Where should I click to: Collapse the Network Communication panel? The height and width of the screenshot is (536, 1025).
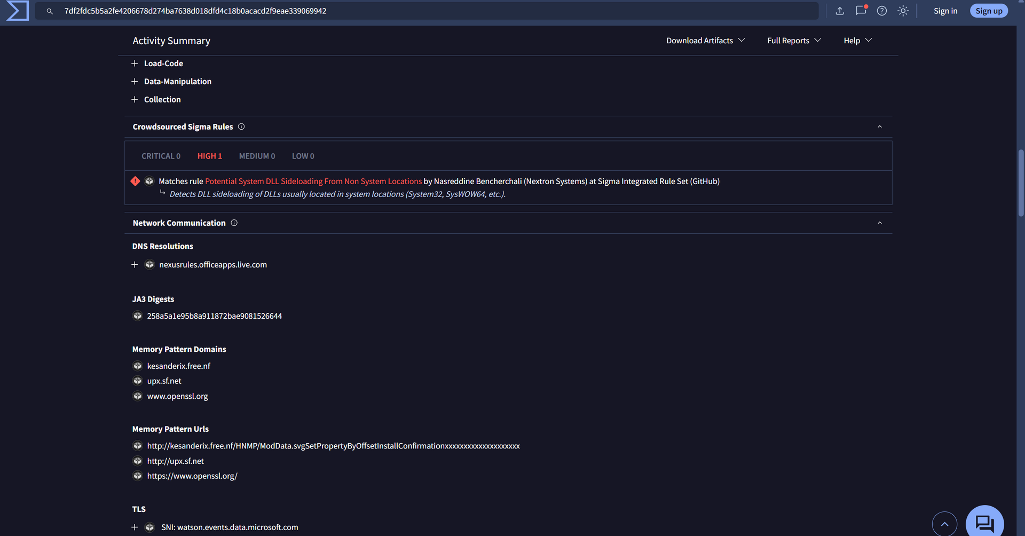pos(880,223)
